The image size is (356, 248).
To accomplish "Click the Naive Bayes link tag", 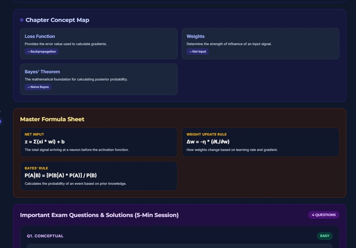I will (x=38, y=87).
